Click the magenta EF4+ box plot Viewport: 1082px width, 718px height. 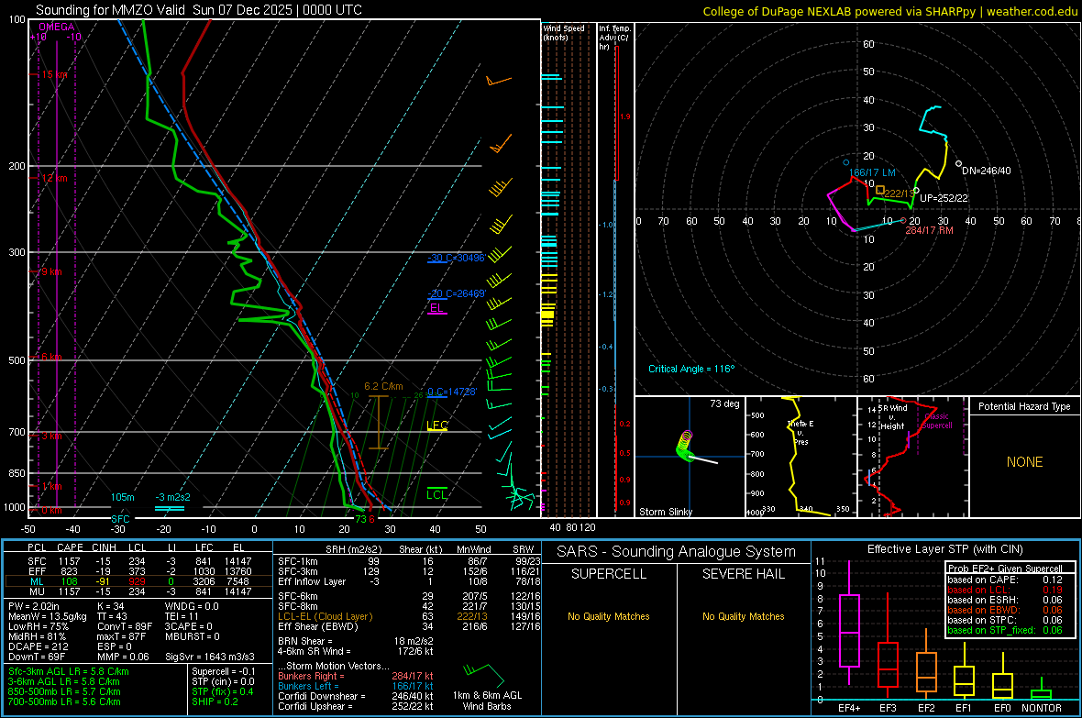tap(849, 623)
